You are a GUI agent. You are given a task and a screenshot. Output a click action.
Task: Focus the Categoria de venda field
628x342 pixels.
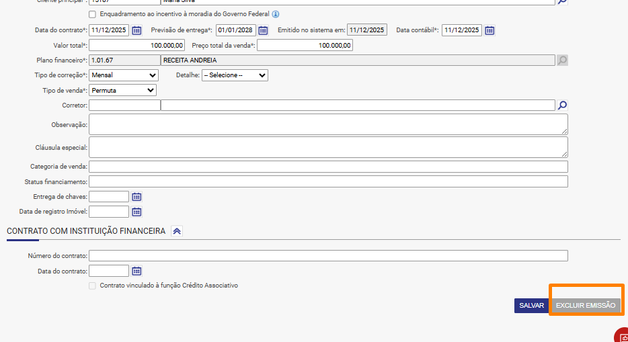pyautogui.click(x=328, y=167)
